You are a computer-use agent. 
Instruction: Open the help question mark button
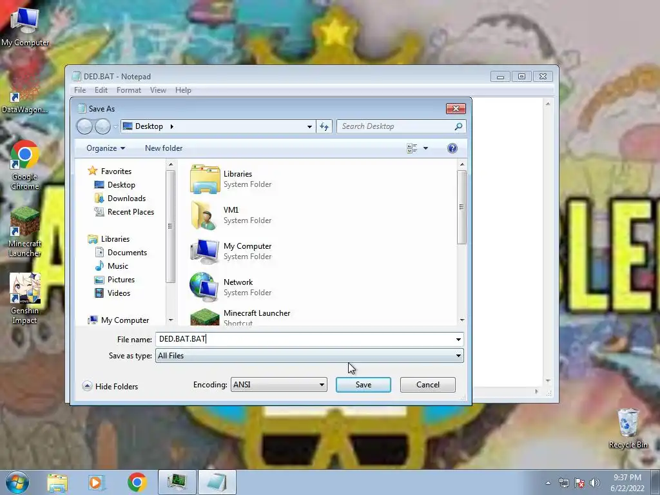coord(452,148)
